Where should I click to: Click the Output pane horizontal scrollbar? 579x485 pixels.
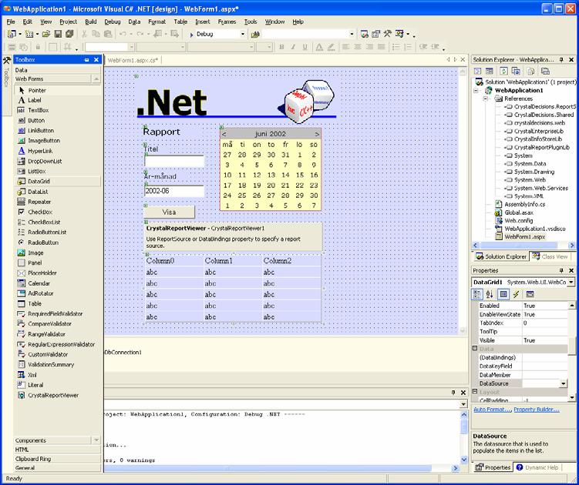point(268,468)
